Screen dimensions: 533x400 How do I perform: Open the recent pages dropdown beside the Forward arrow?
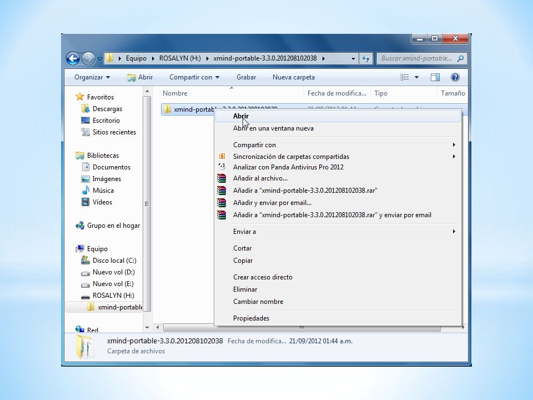pos(99,58)
